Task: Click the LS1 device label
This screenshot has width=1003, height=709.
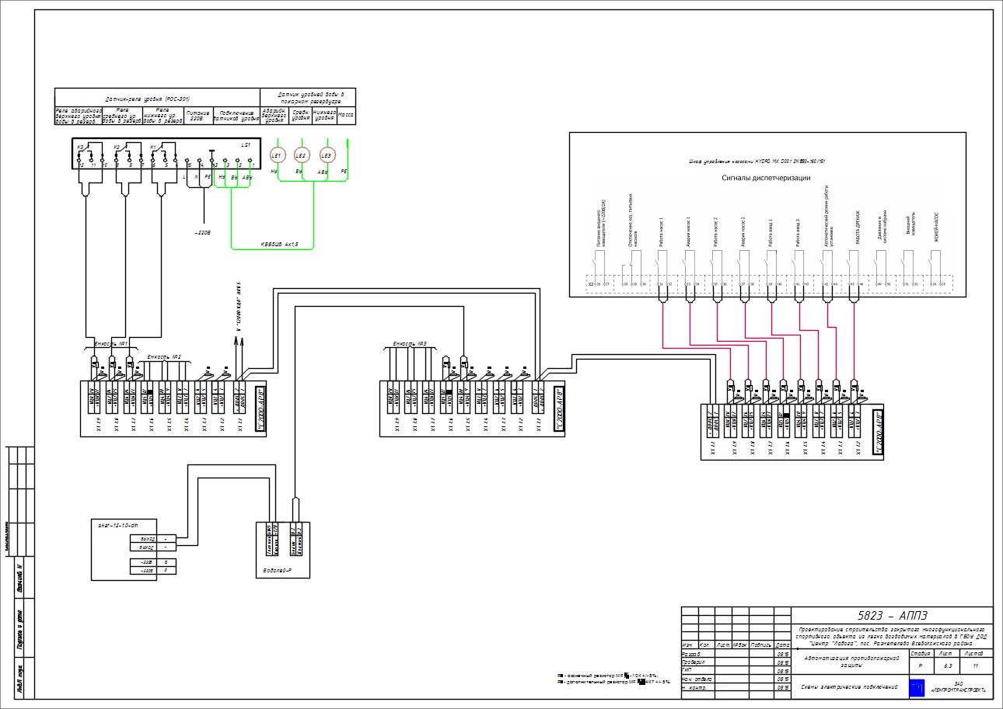Action: [246, 145]
